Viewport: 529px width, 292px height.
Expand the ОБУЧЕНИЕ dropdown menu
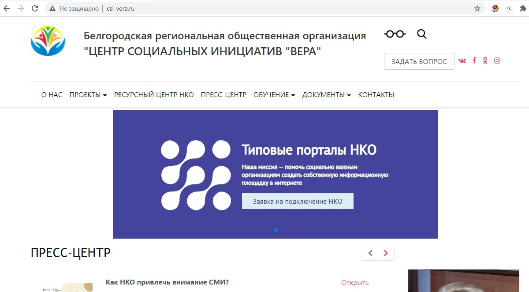coord(274,95)
